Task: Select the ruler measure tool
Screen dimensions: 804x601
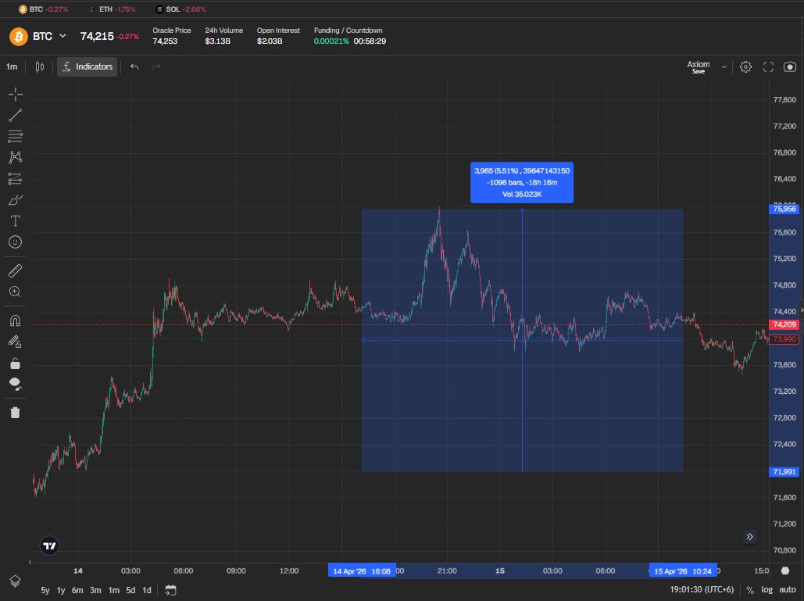Action: 16,270
